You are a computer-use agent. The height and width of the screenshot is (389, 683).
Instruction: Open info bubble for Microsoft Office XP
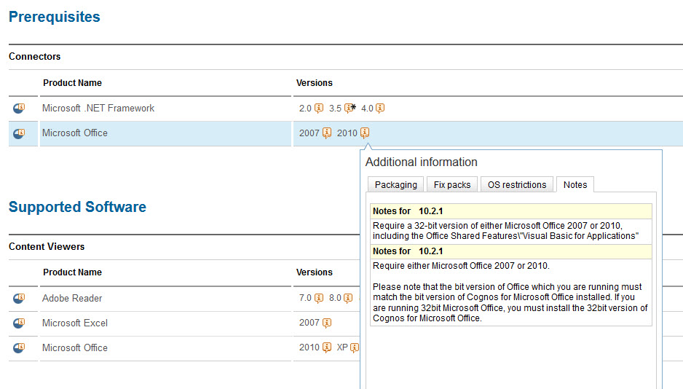(355, 347)
